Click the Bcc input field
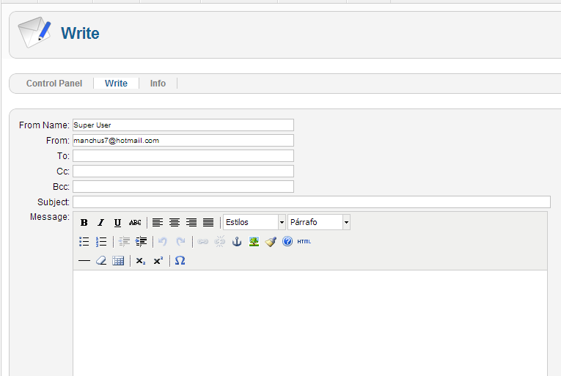Image resolution: width=561 pixels, height=376 pixels. coord(183,187)
